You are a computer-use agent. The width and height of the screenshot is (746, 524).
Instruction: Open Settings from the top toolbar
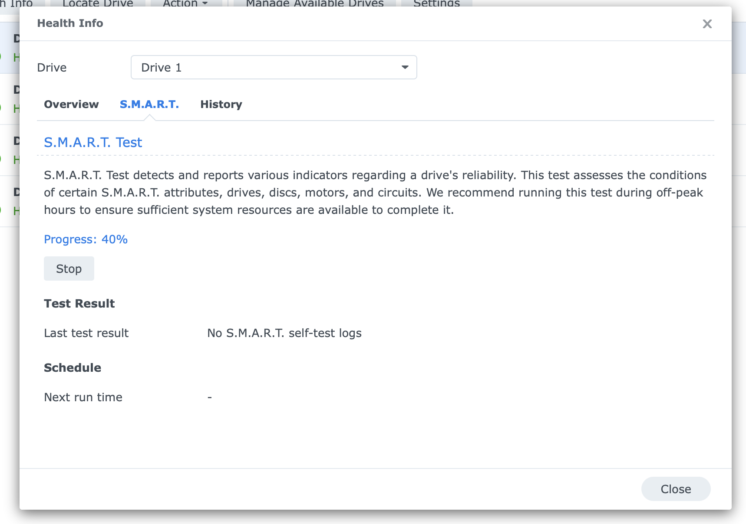436,3
